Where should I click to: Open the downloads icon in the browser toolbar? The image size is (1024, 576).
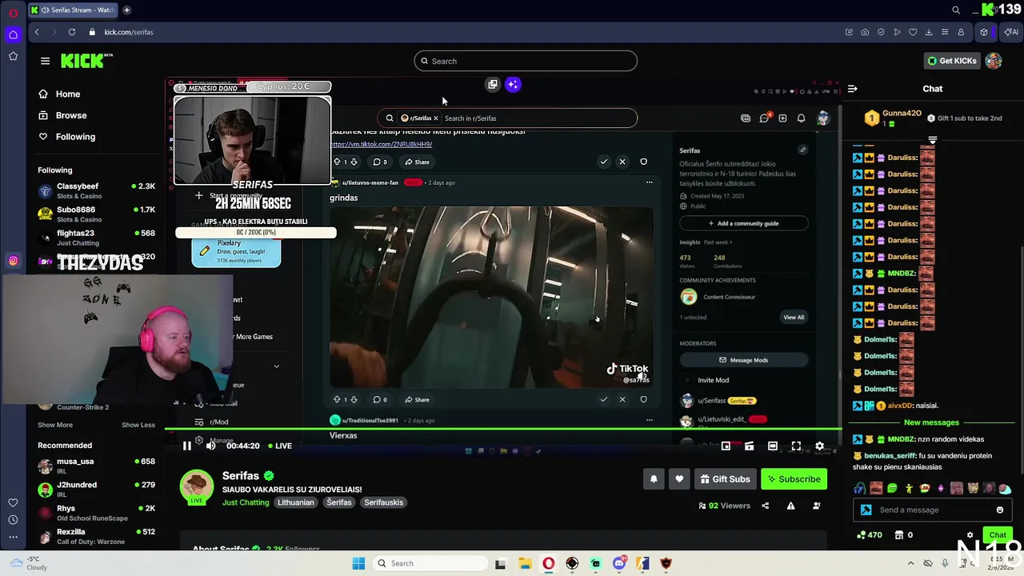click(x=929, y=32)
